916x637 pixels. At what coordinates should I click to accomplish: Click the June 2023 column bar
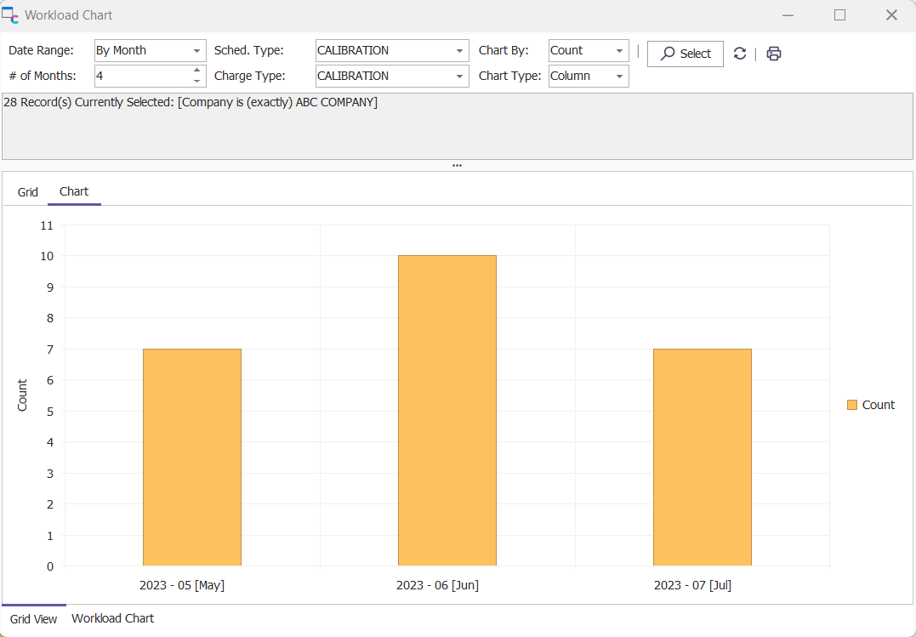(447, 410)
